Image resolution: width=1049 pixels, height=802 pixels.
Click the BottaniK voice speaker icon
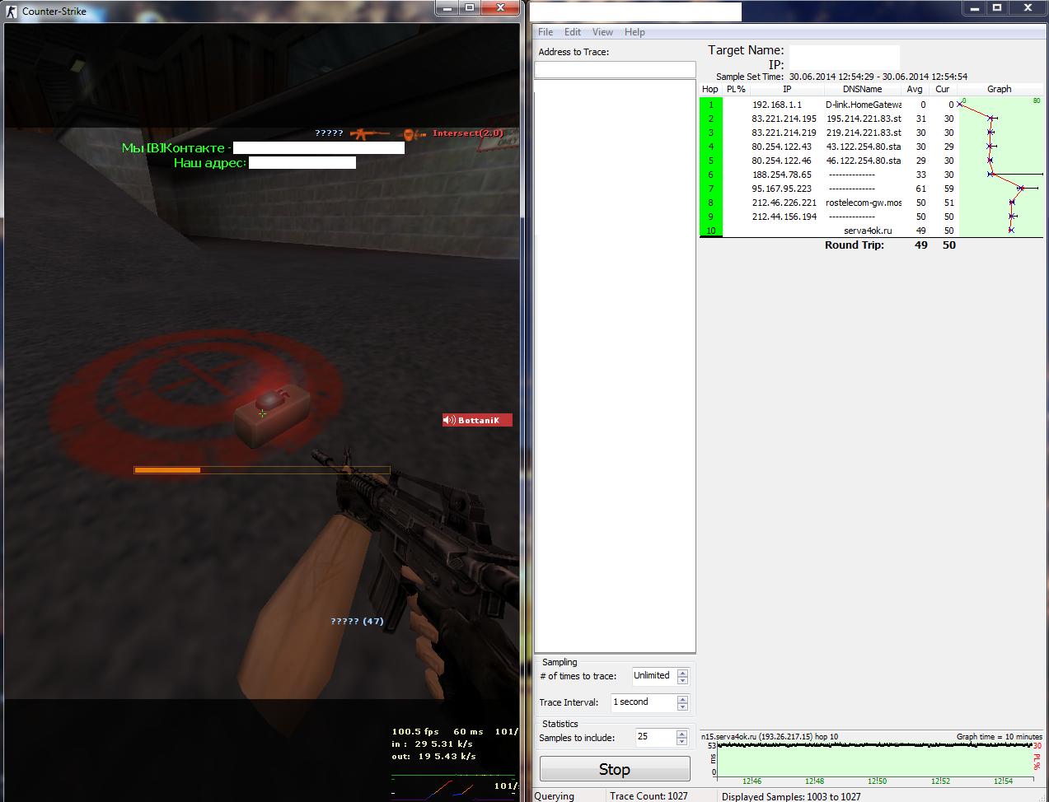coord(449,420)
